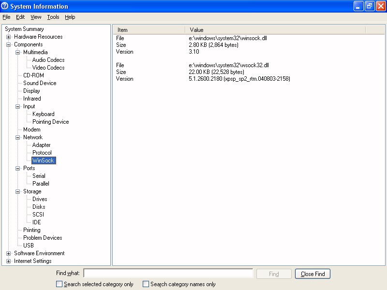Open the Edit menu

pos(20,17)
